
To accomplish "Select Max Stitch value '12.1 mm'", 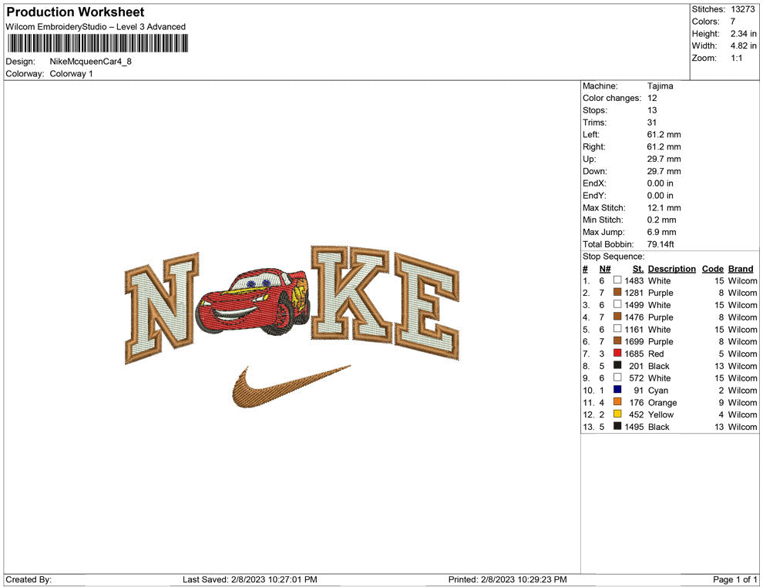I will coord(664,208).
